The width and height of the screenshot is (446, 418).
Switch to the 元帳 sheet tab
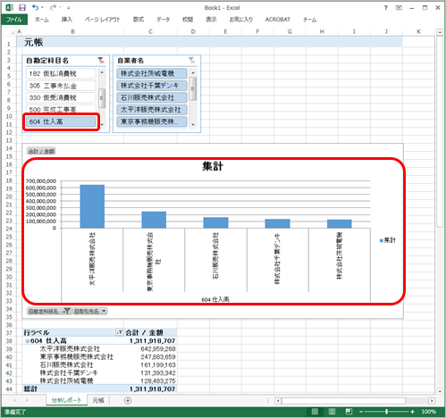(98, 400)
